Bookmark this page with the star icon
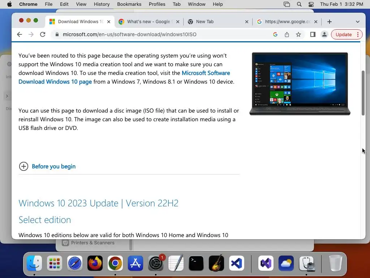 click(x=298, y=34)
